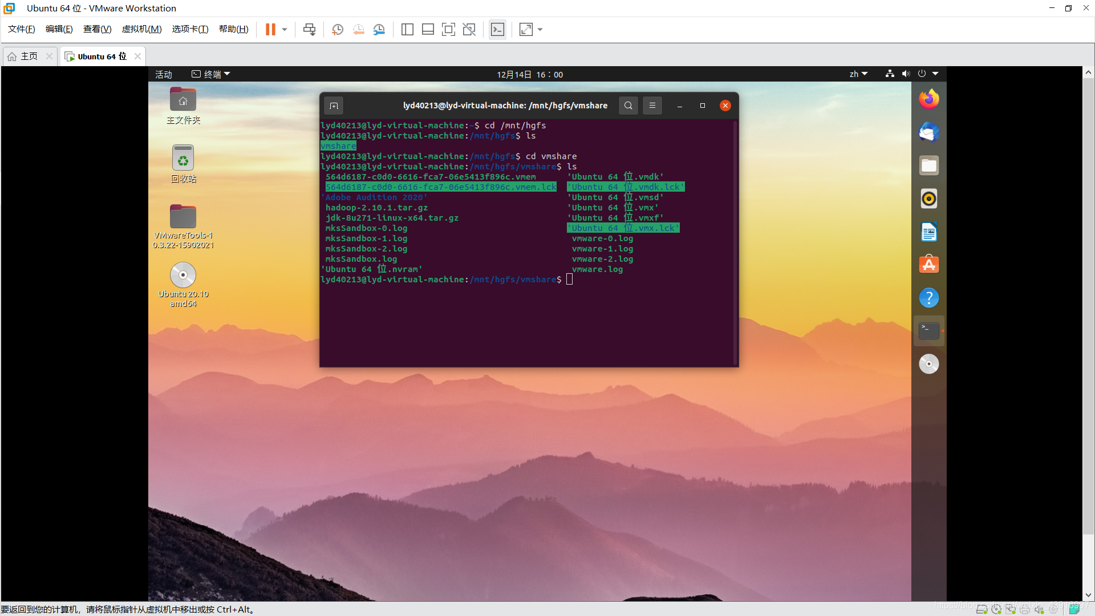Viewport: 1095px width, 616px height.
Task: Pause the virtual machine from the toolbar
Action: click(x=270, y=29)
